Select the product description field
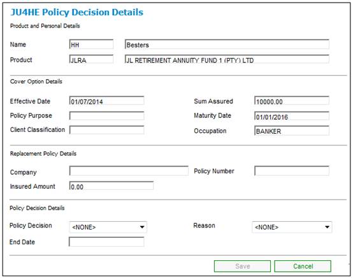 point(227,59)
